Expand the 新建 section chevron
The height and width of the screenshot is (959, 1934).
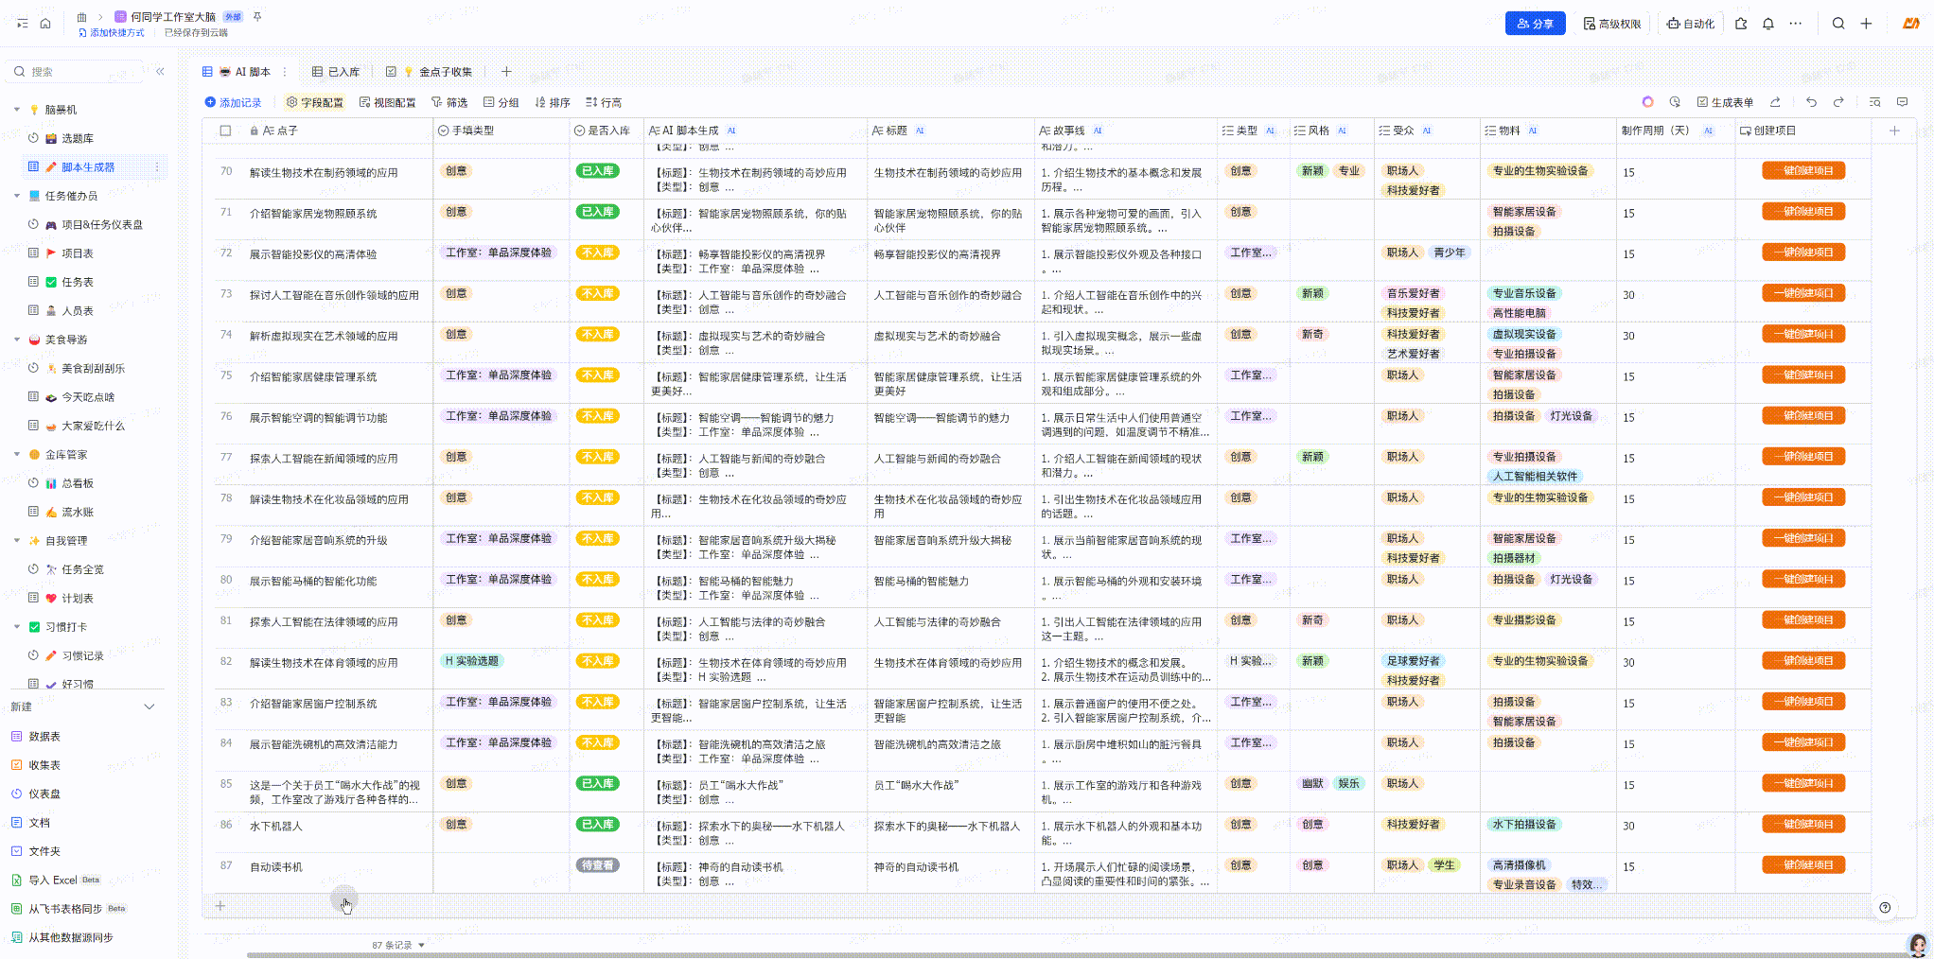(149, 706)
